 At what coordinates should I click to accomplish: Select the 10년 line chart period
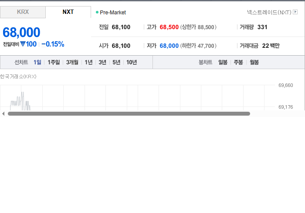click(x=132, y=62)
